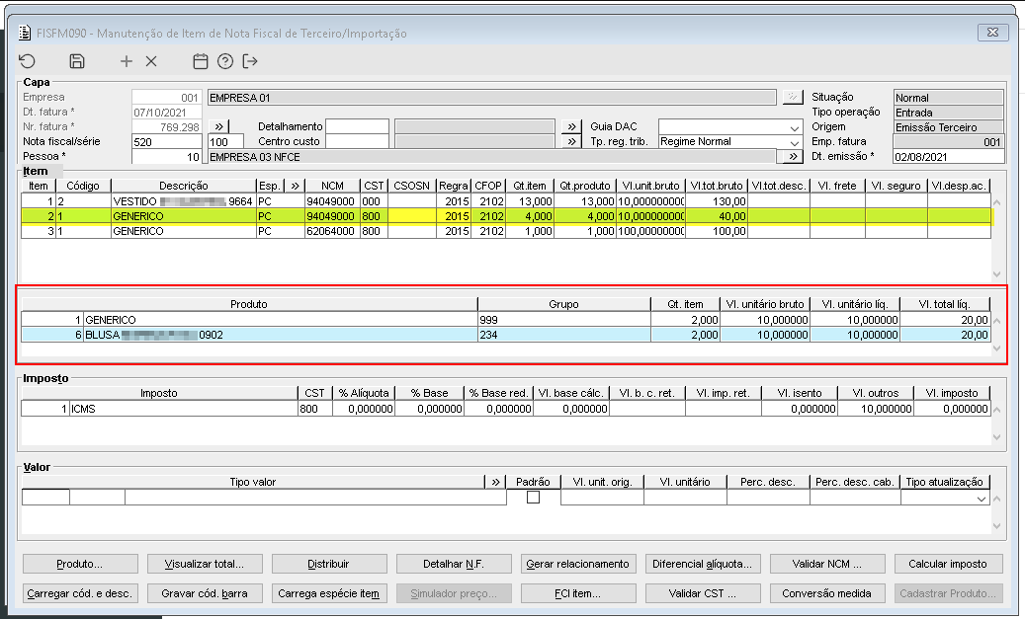This screenshot has width=1025, height=619.
Task: Click the help question mark icon
Action: (225, 61)
